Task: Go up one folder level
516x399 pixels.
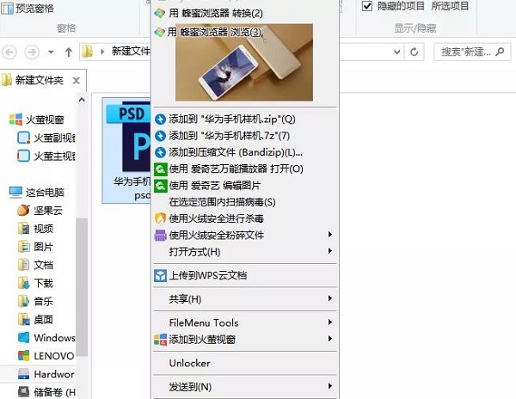Action: (x=69, y=52)
